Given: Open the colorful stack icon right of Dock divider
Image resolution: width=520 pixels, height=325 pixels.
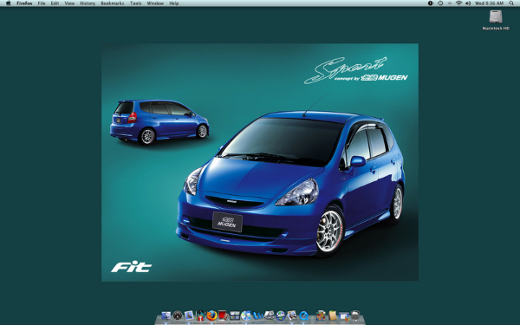Looking at the screenshot, I should click(321, 315).
